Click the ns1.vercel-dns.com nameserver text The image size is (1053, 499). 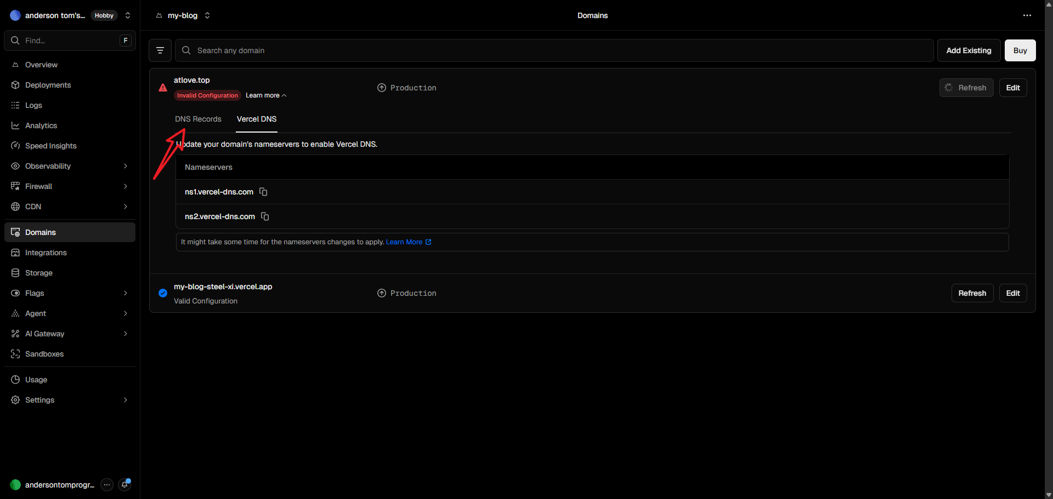(x=219, y=192)
